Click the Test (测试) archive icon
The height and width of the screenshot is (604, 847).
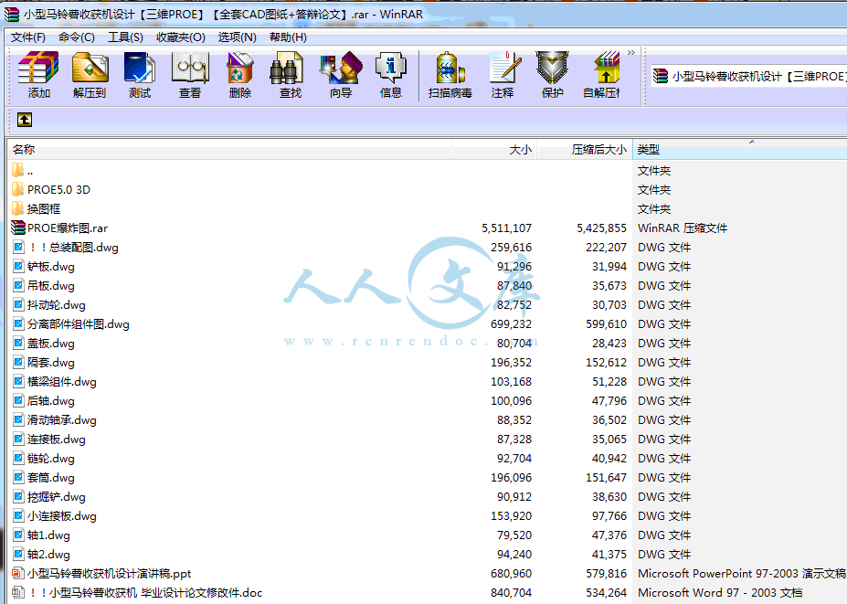pyautogui.click(x=140, y=75)
